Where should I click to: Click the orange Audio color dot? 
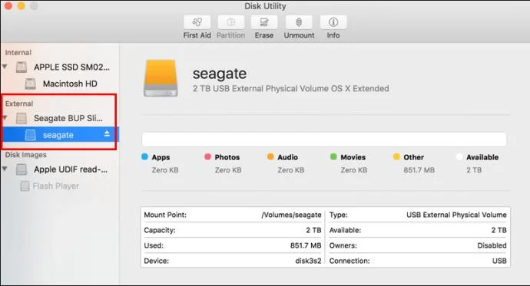[x=270, y=156]
